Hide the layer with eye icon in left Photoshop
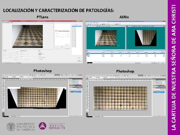 pos(70,92)
